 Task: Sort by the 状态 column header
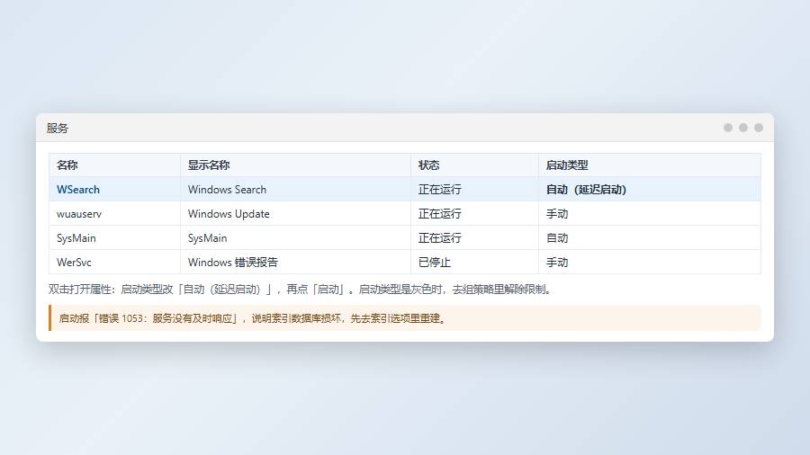474,165
